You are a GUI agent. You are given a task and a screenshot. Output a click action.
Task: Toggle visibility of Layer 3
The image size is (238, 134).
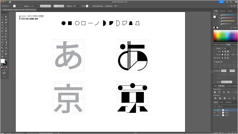click(215, 110)
